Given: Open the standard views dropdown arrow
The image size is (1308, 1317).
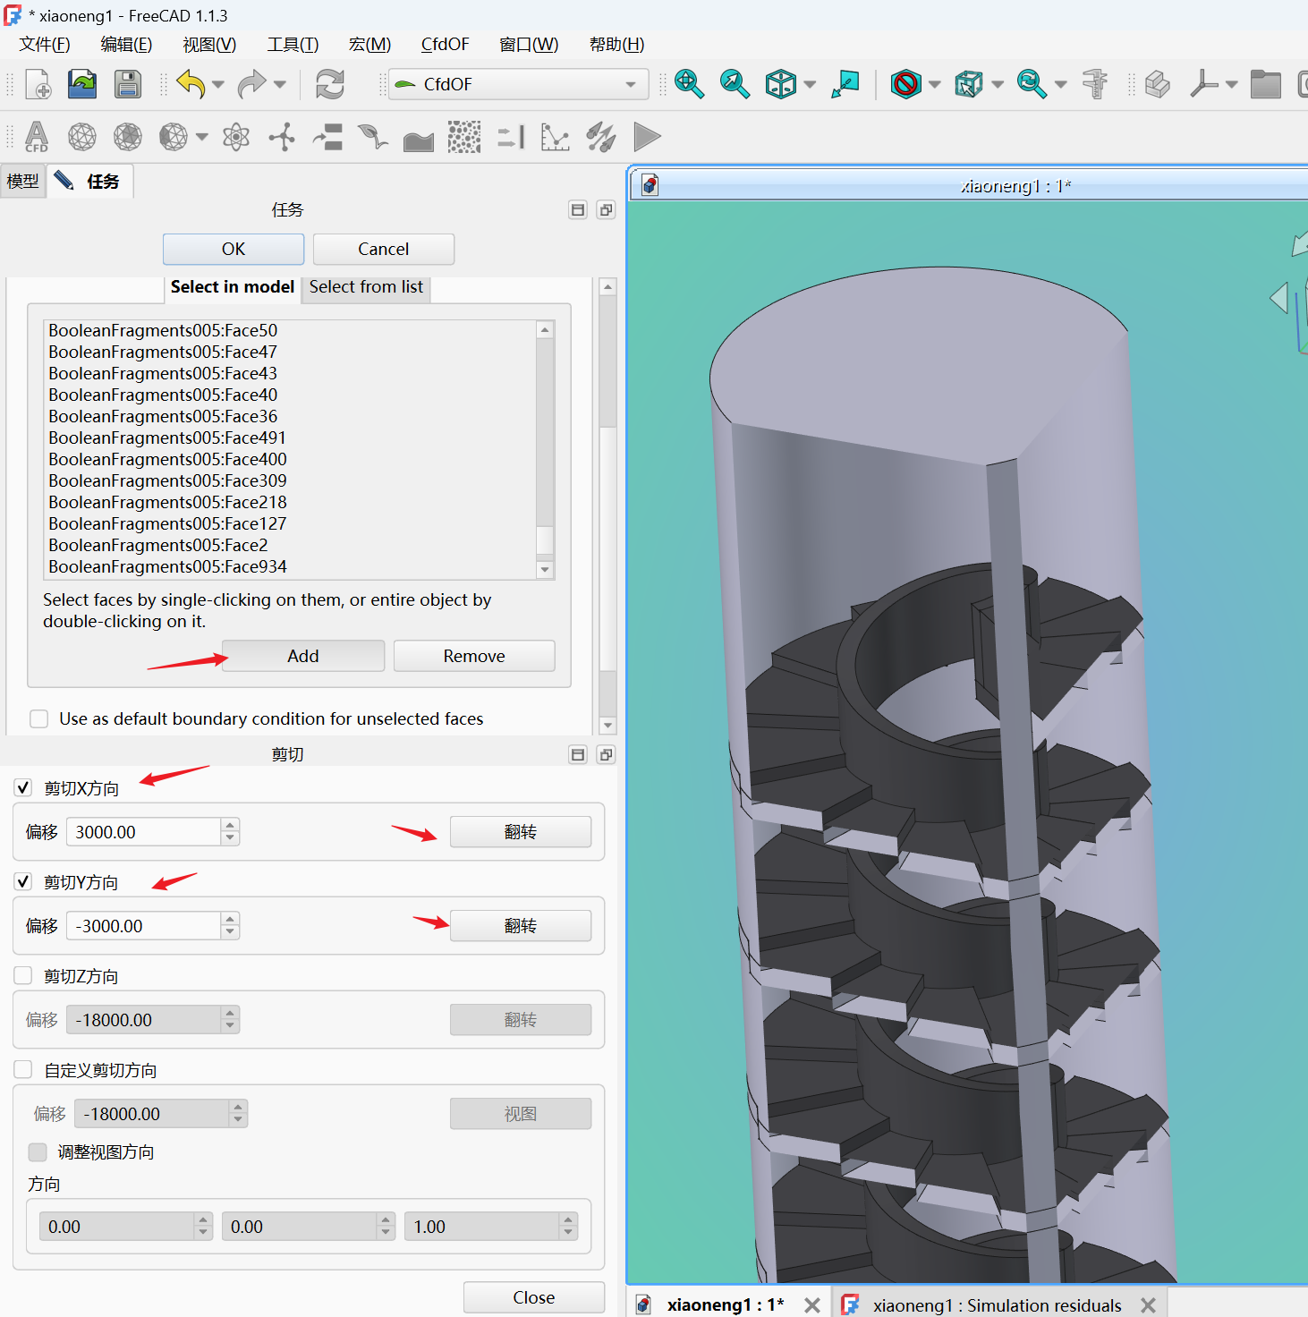Looking at the screenshot, I should pos(810,84).
